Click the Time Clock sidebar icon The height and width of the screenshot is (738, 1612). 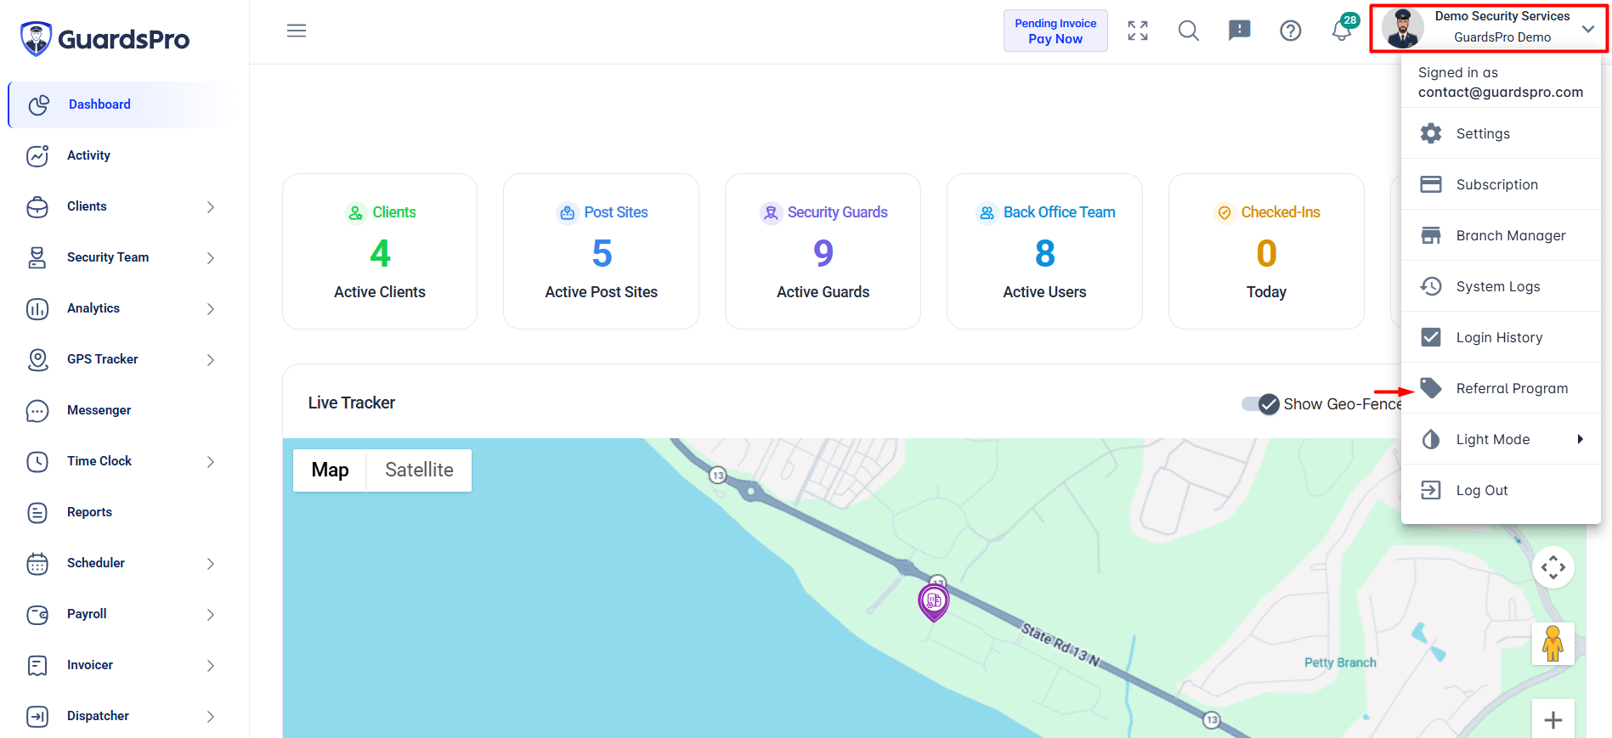[37, 461]
